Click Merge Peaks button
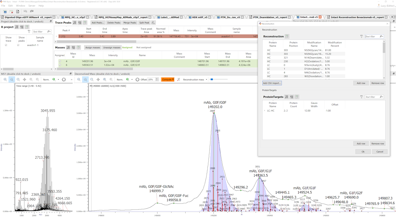 pos(130,23)
